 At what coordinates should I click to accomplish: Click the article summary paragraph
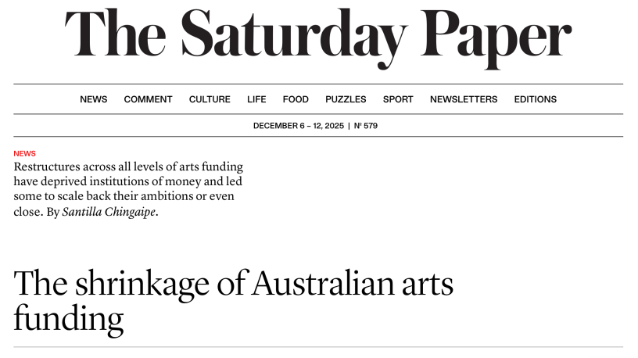coord(128,181)
